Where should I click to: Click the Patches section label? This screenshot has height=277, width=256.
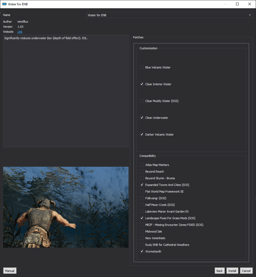pos(138,37)
